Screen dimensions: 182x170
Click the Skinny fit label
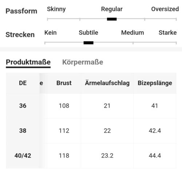pos(56,9)
